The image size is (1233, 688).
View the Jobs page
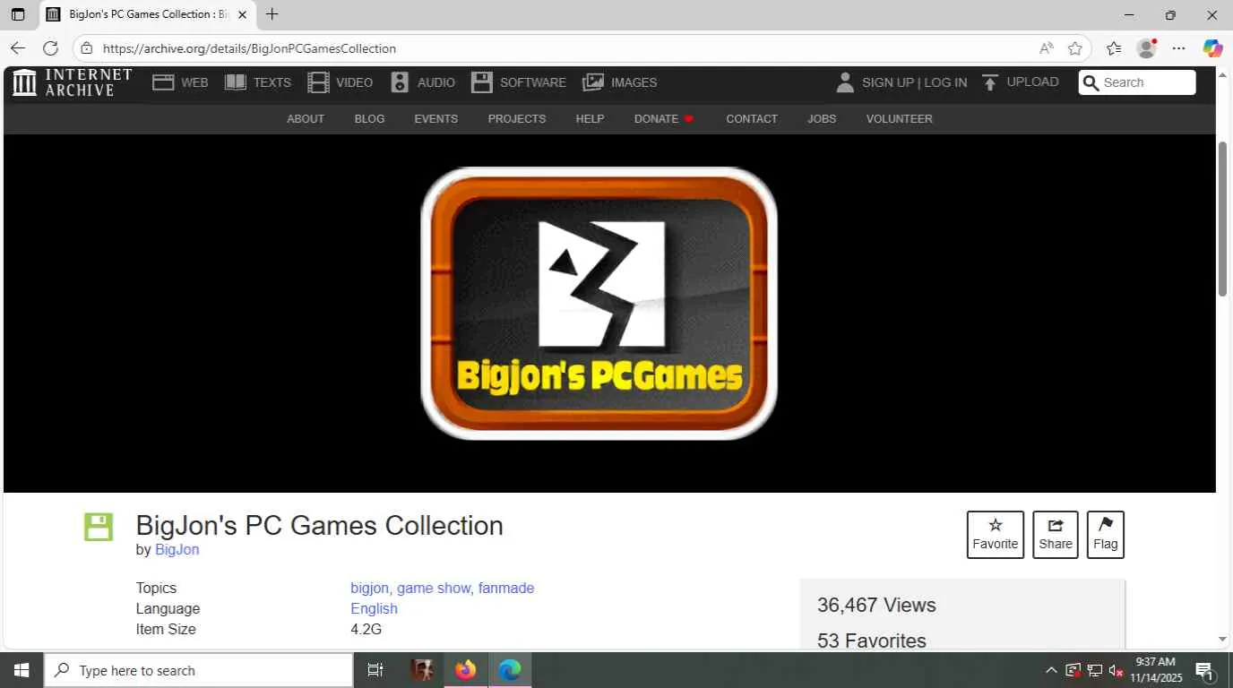pos(822,118)
